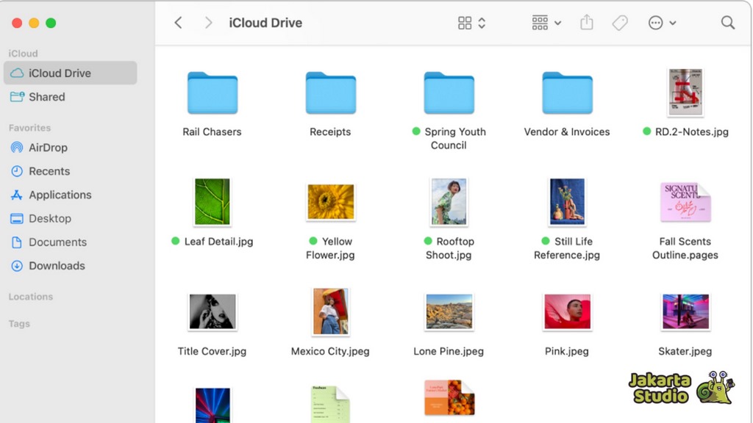Click the "Spring Youth Council" name label
Screen dimensions: 753x423
454,138
